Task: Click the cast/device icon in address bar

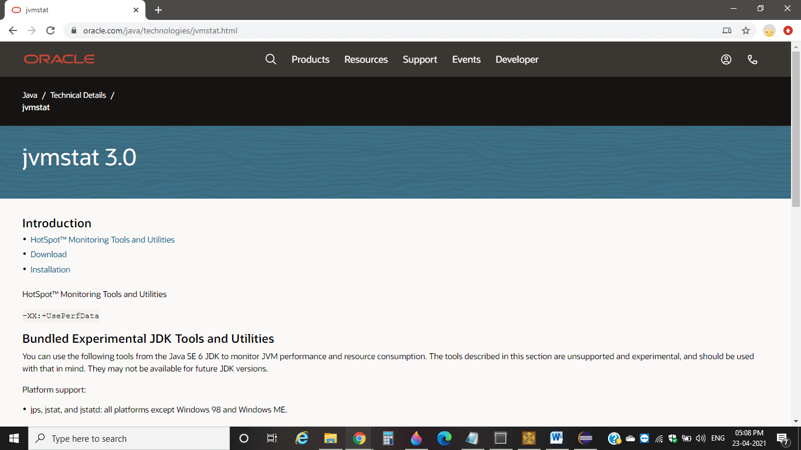Action: [727, 30]
